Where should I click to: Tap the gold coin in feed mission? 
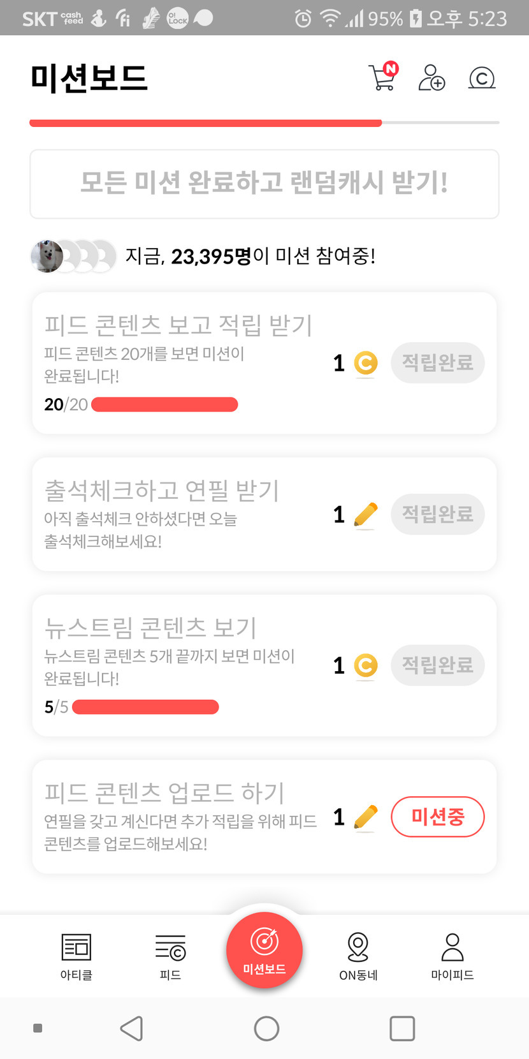365,363
